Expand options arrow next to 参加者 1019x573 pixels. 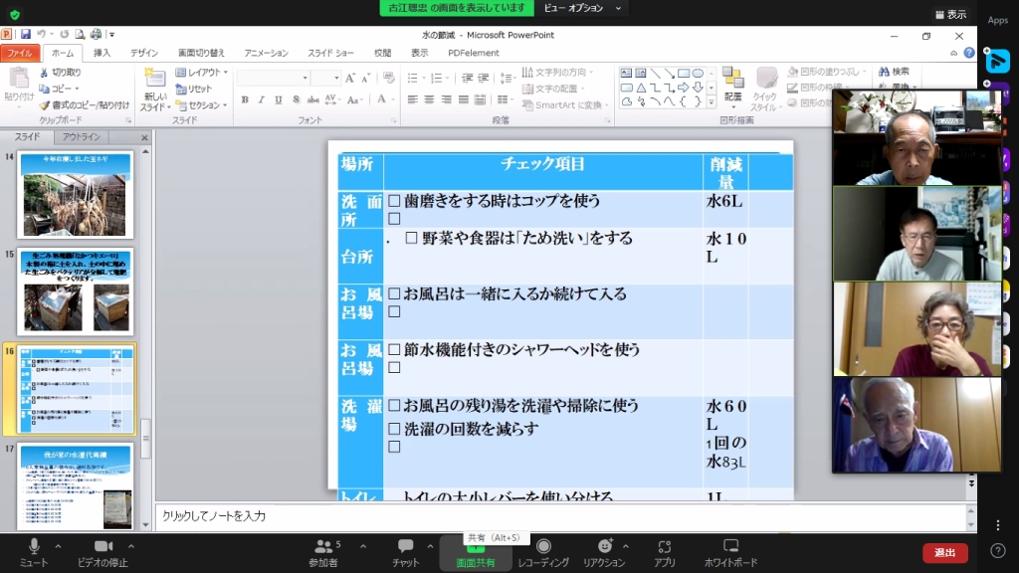(x=362, y=546)
